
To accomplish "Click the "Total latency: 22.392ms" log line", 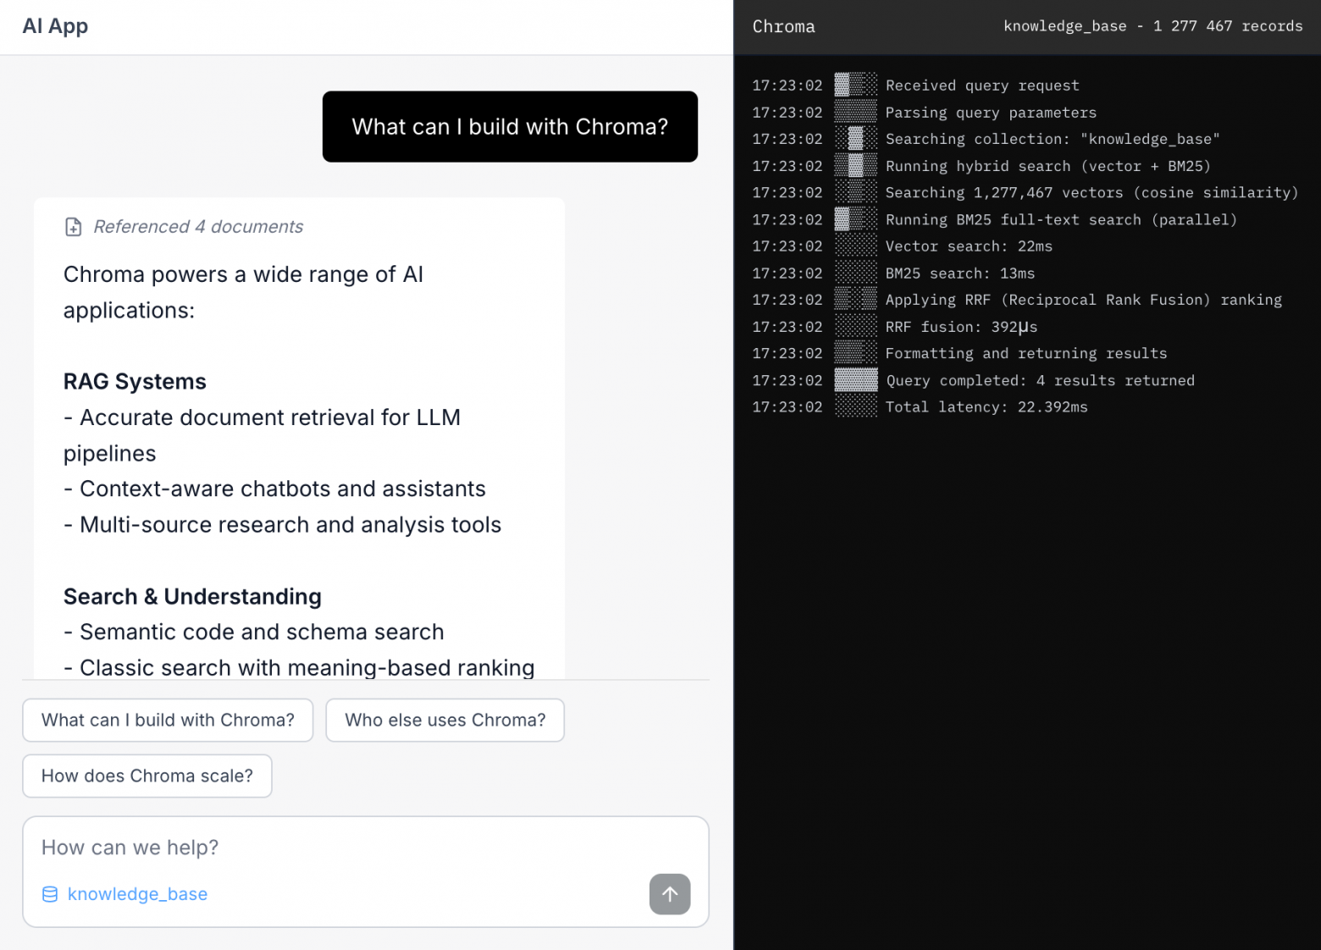I will point(987,407).
